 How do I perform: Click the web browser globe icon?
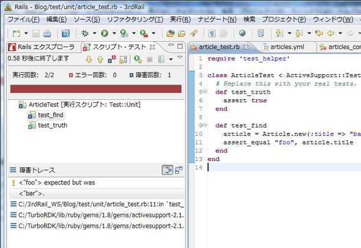[242, 34]
